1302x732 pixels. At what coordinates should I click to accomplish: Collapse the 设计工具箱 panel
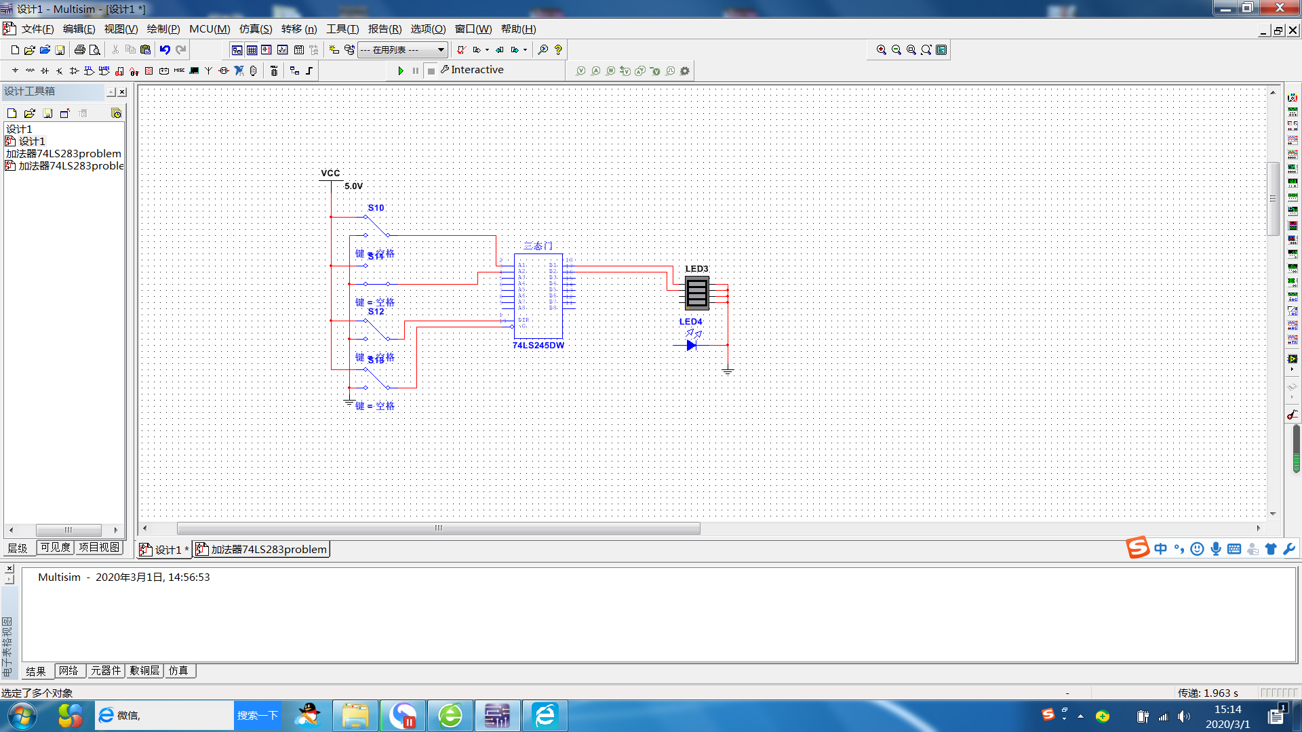click(x=112, y=91)
